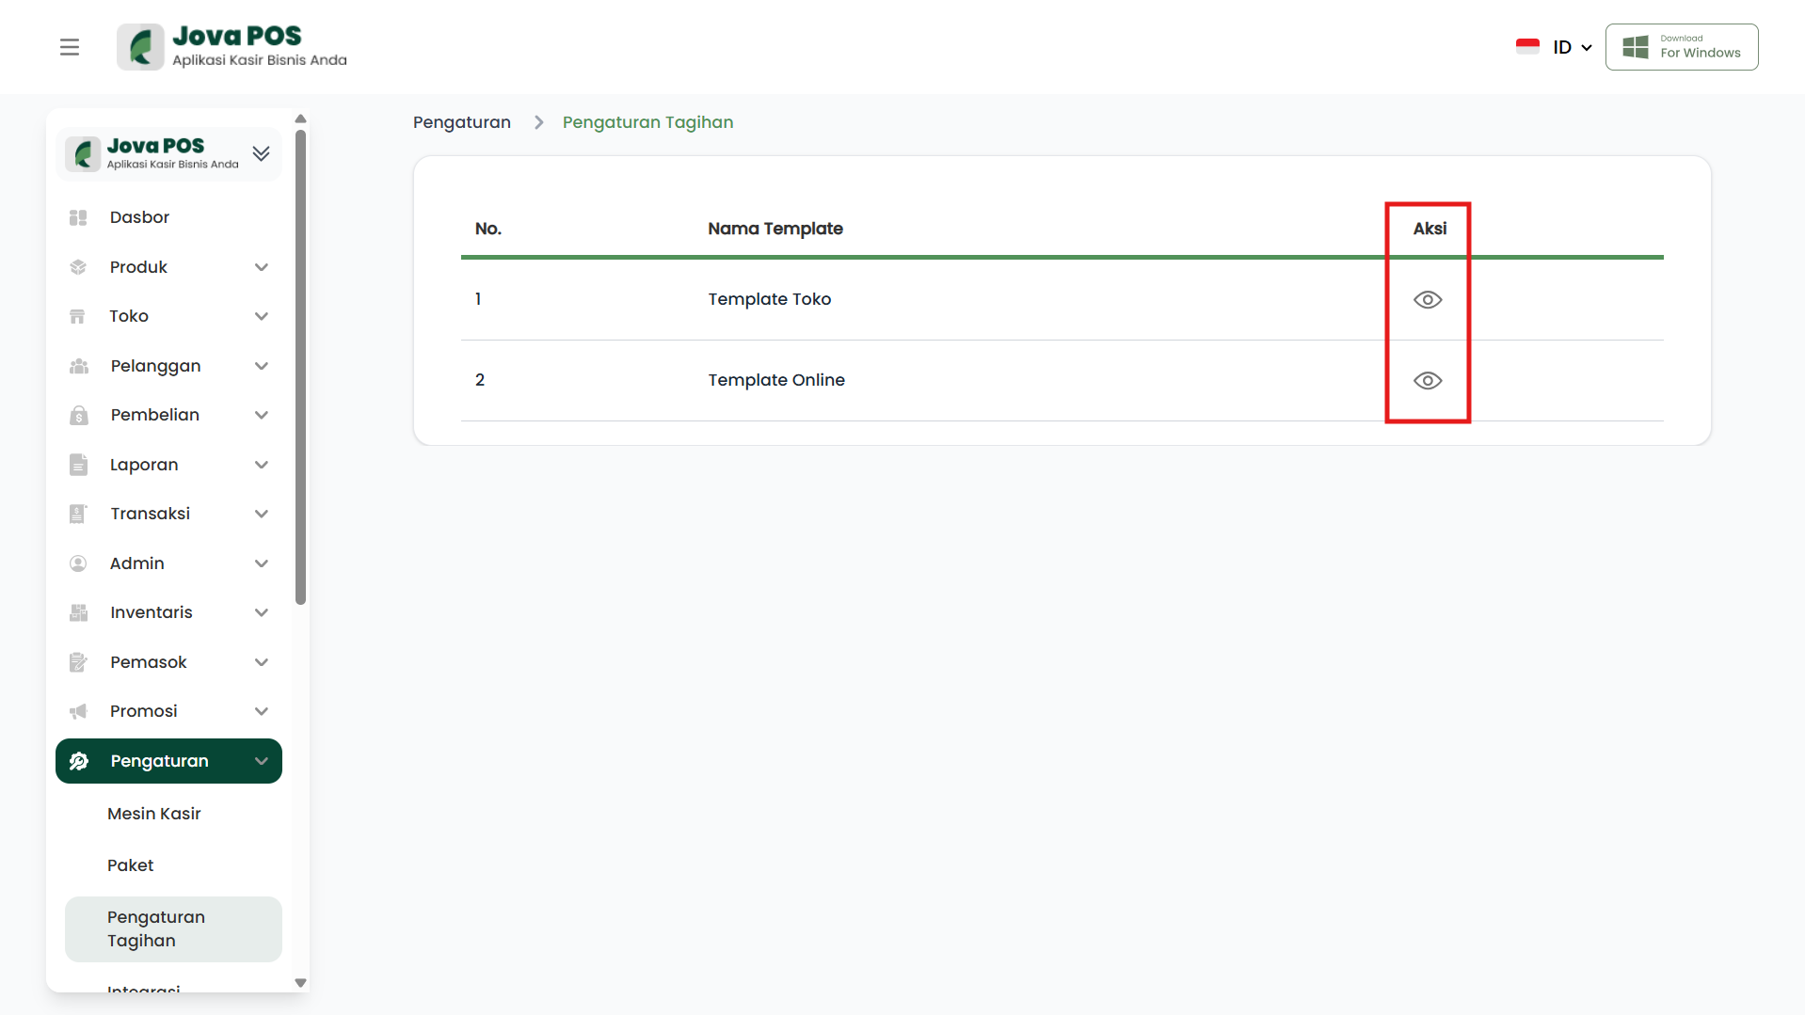This screenshot has height=1015, width=1805.
Task: View Template Toko using the eye icon
Action: coord(1427,300)
